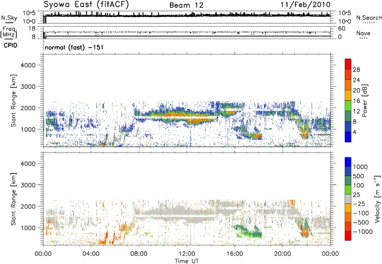This screenshot has width=382, height=264.
Task: Click the "28" power colorbar label
Action: (356, 70)
